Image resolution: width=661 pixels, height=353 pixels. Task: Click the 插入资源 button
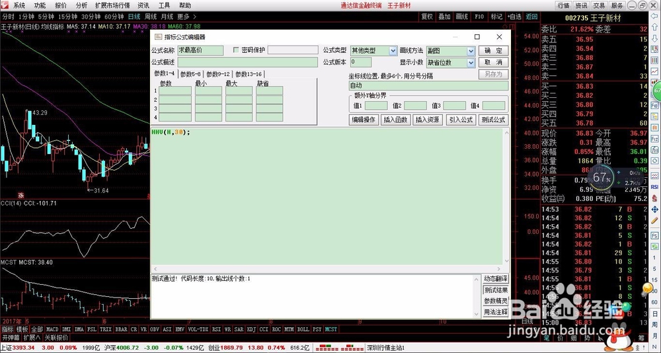(x=428, y=120)
